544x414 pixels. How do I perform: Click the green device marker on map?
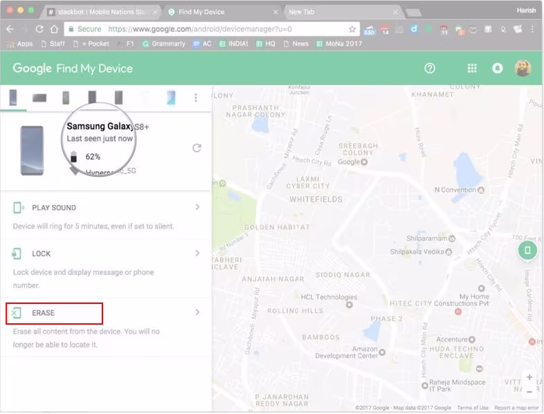coord(527,250)
